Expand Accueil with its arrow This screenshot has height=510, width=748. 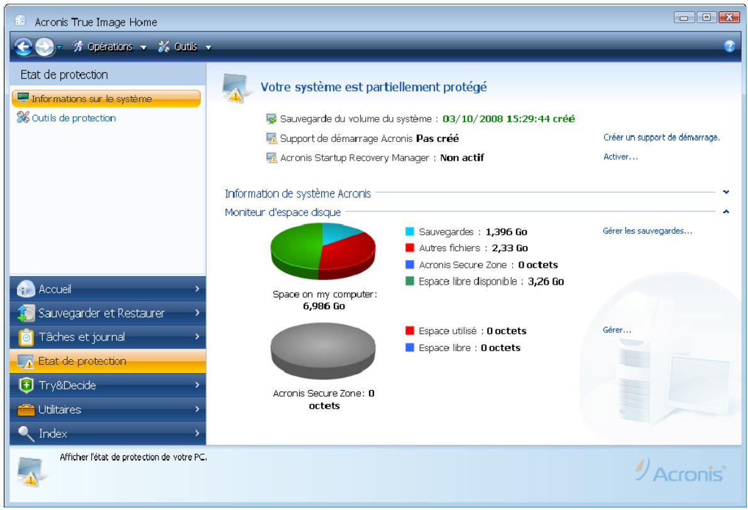(197, 288)
